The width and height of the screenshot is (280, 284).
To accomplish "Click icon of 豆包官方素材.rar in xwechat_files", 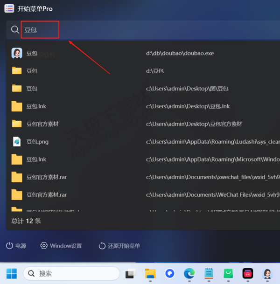I will (17, 177).
